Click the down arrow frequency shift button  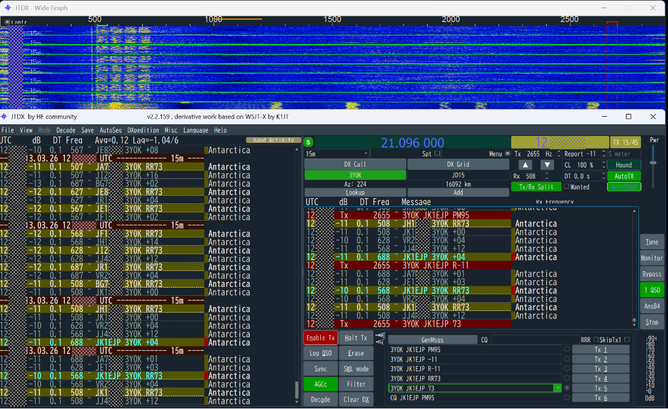click(x=547, y=165)
